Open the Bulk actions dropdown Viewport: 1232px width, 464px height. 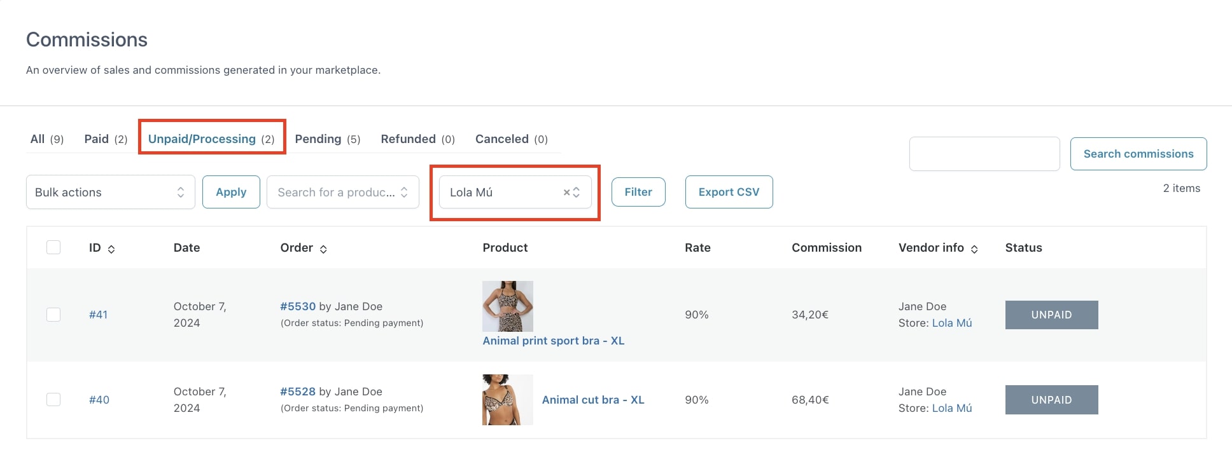point(111,192)
